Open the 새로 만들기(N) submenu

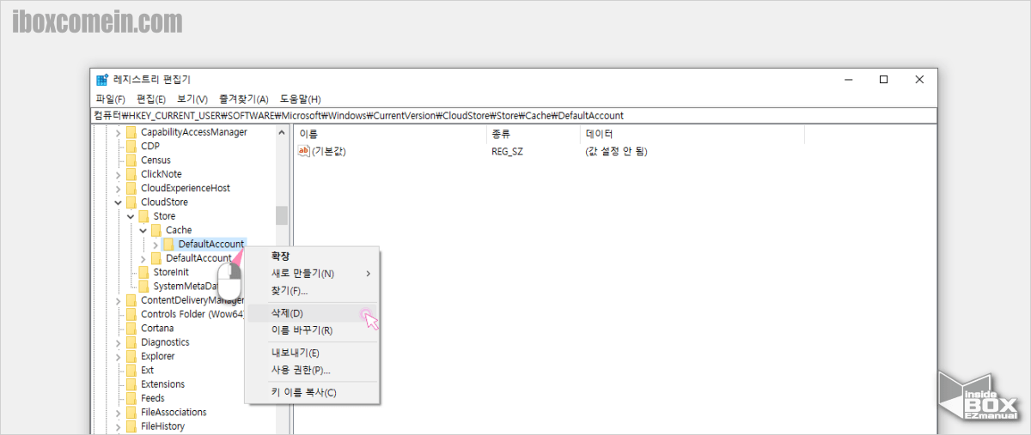pyautogui.click(x=312, y=274)
